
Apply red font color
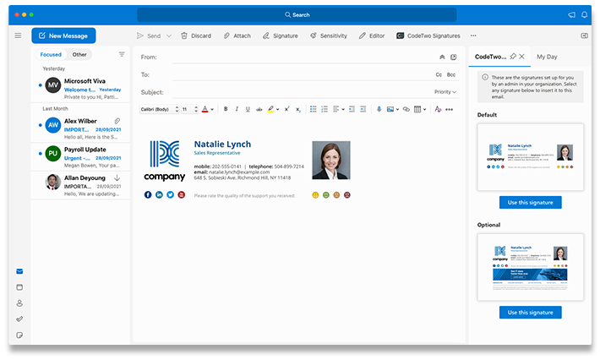(x=205, y=109)
